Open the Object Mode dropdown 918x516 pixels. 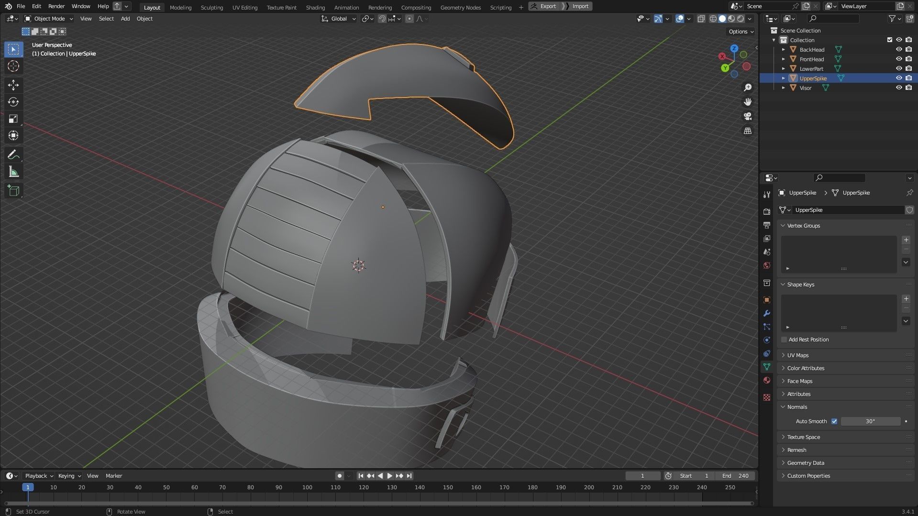pos(49,19)
